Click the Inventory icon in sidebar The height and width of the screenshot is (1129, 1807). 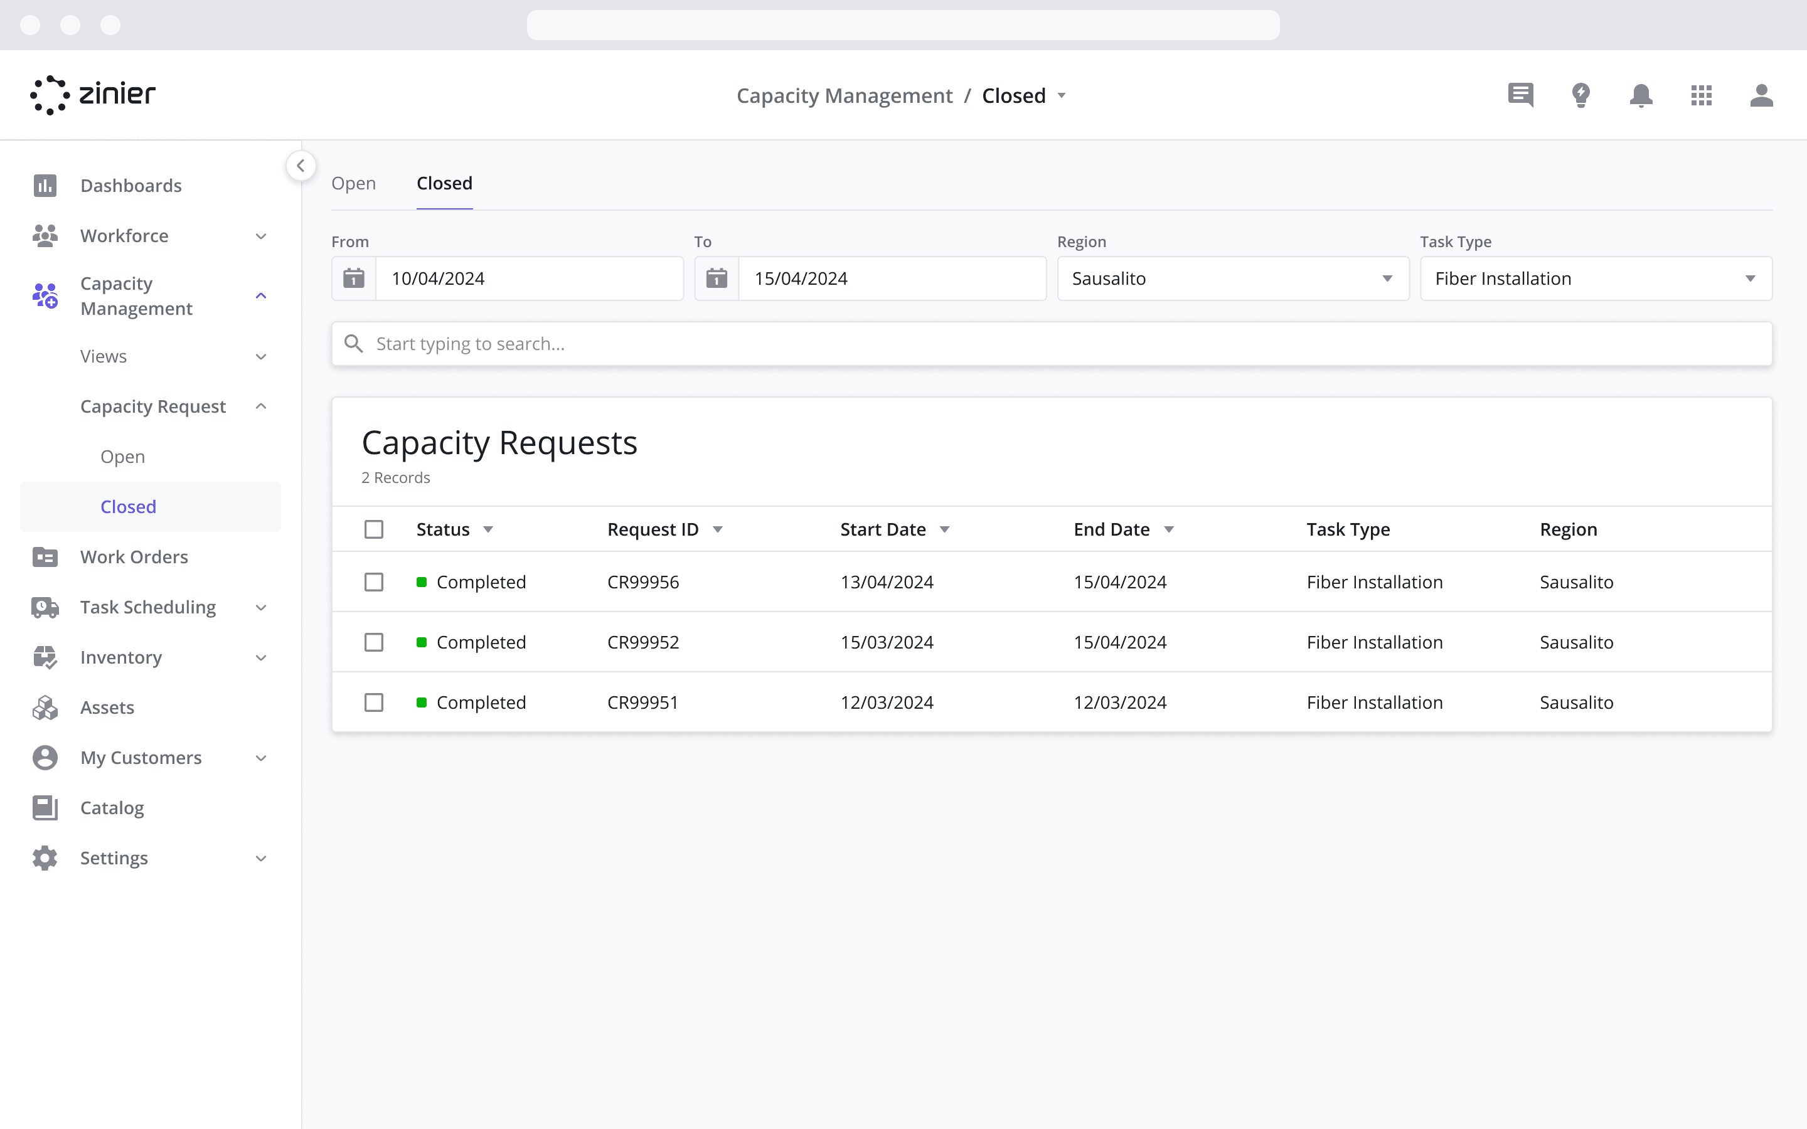43,657
